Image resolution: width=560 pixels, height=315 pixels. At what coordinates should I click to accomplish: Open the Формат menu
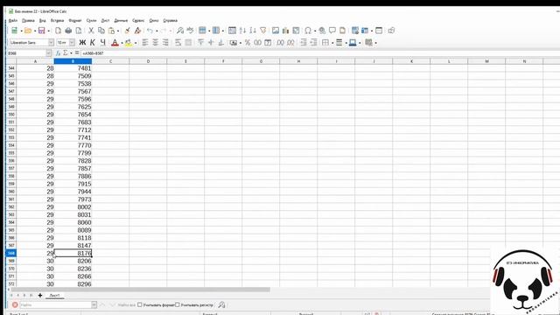point(75,21)
